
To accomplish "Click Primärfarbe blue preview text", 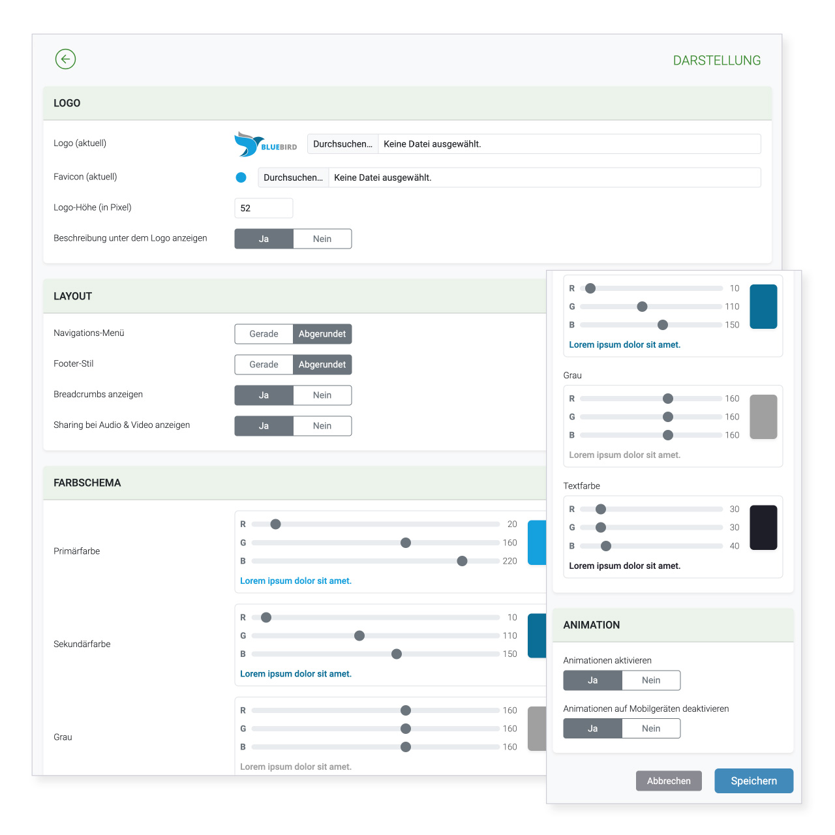I will tap(296, 581).
